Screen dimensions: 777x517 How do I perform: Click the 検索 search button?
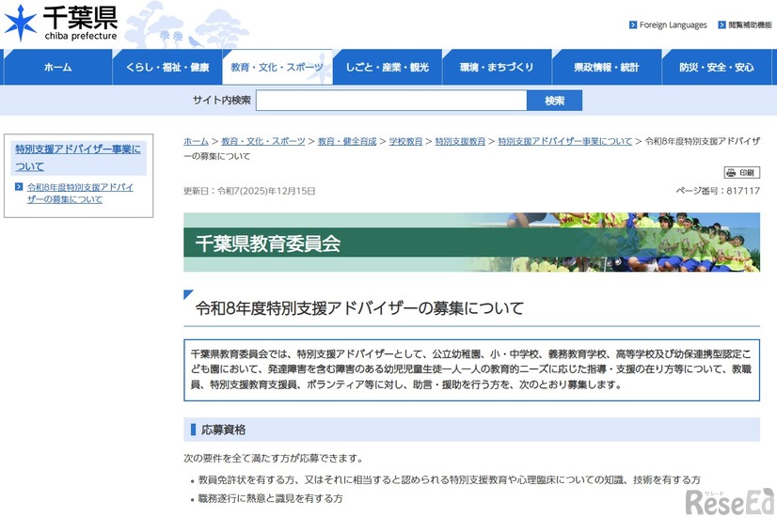tap(554, 101)
